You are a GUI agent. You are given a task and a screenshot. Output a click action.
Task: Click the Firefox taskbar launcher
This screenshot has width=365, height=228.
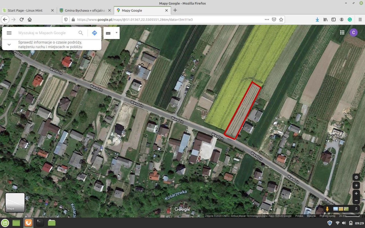[28, 223]
